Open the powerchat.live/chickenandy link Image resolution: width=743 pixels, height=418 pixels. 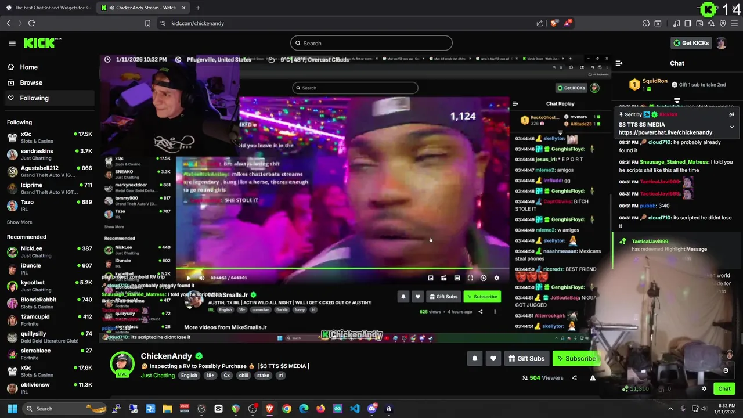[x=665, y=132]
